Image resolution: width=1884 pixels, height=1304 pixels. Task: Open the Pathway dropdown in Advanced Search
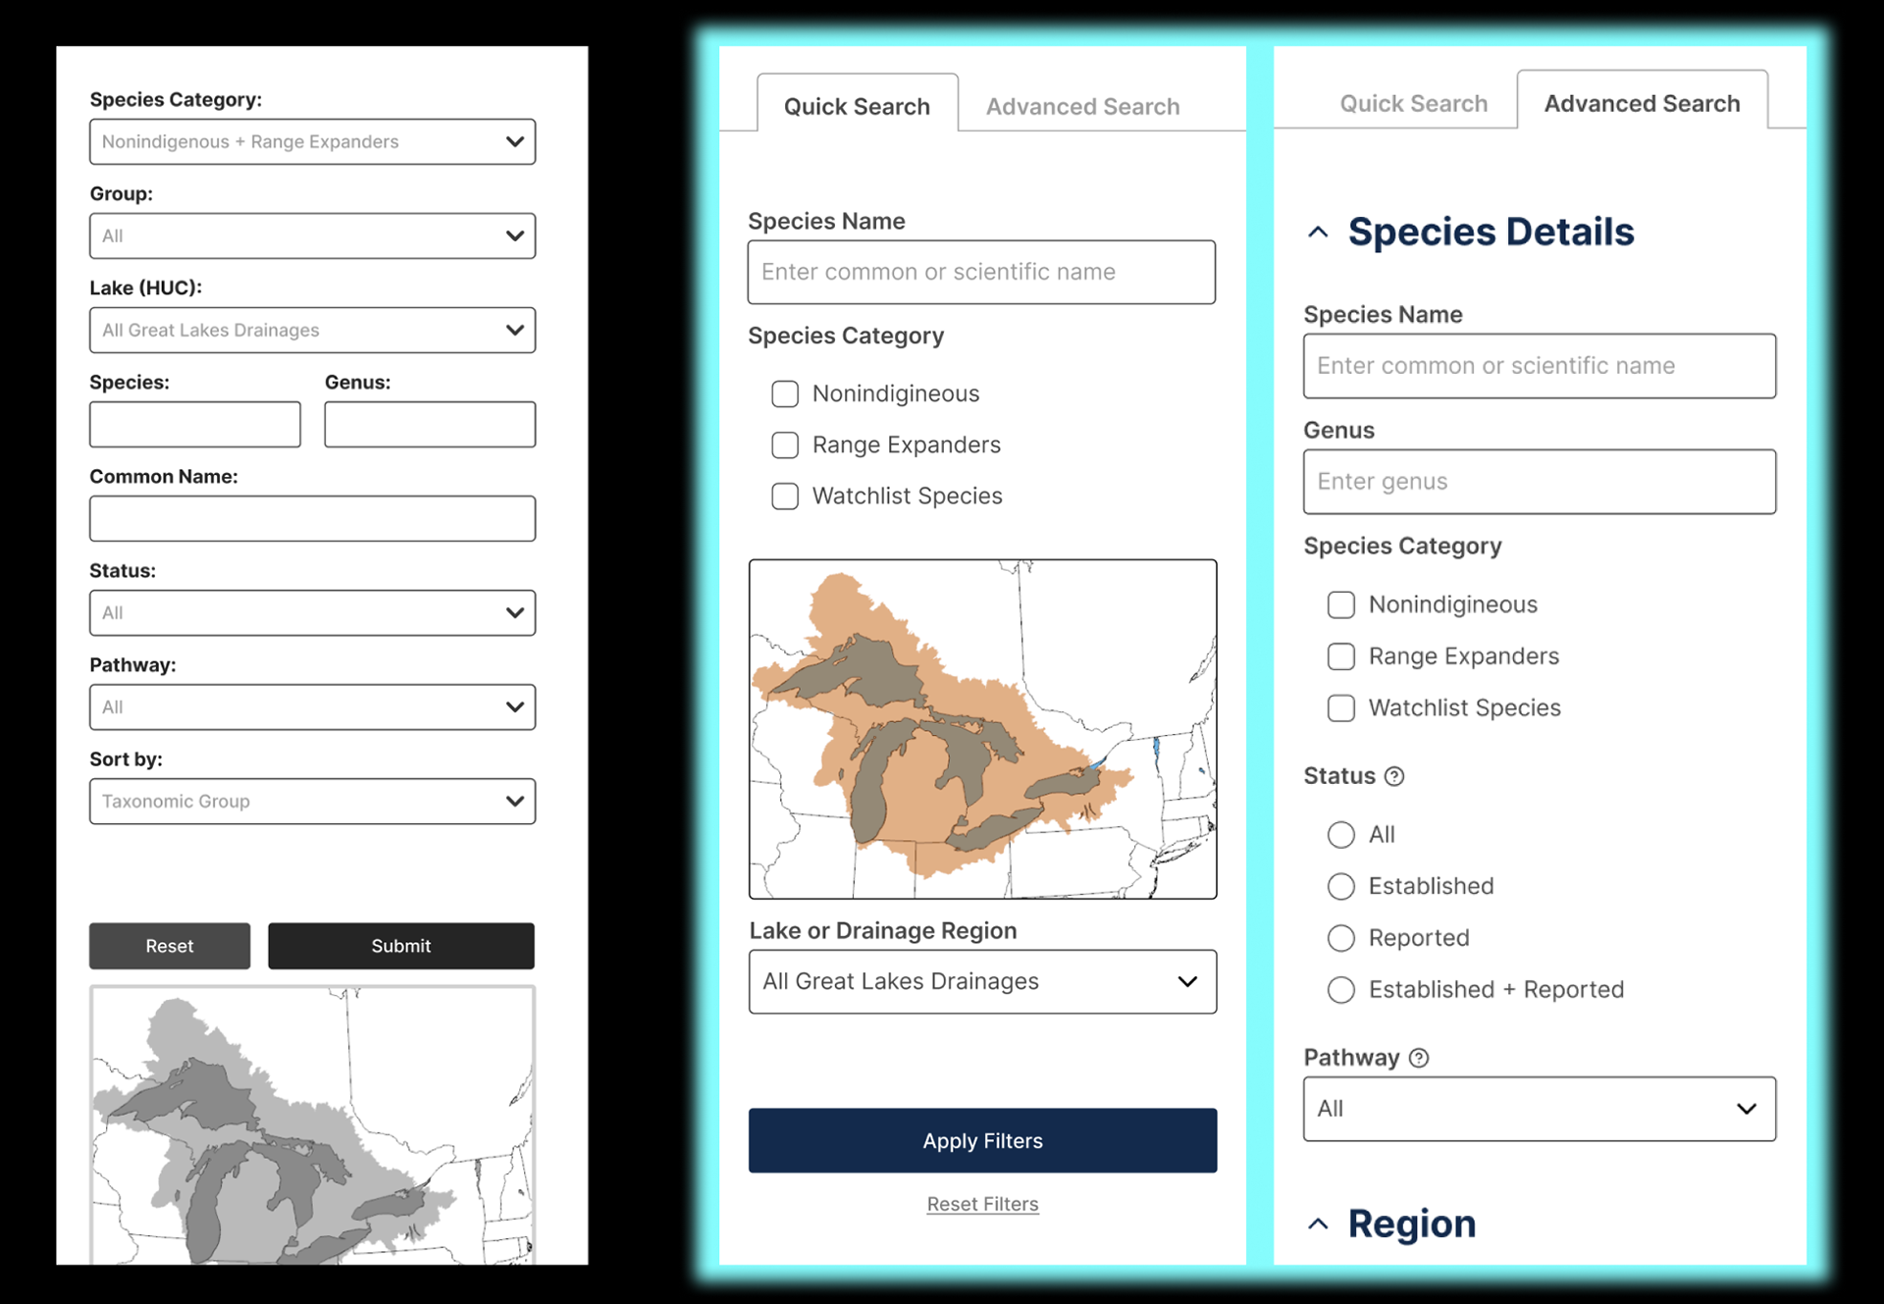tap(1539, 1109)
